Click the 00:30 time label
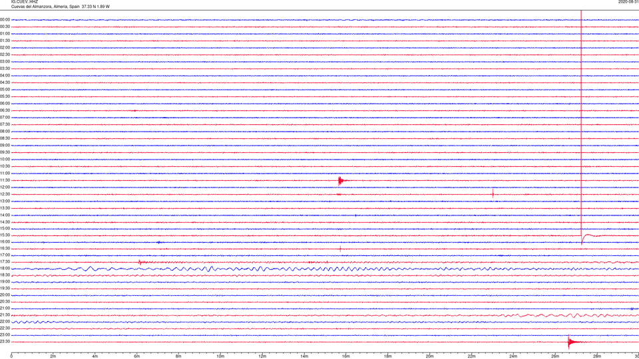 click(5, 27)
